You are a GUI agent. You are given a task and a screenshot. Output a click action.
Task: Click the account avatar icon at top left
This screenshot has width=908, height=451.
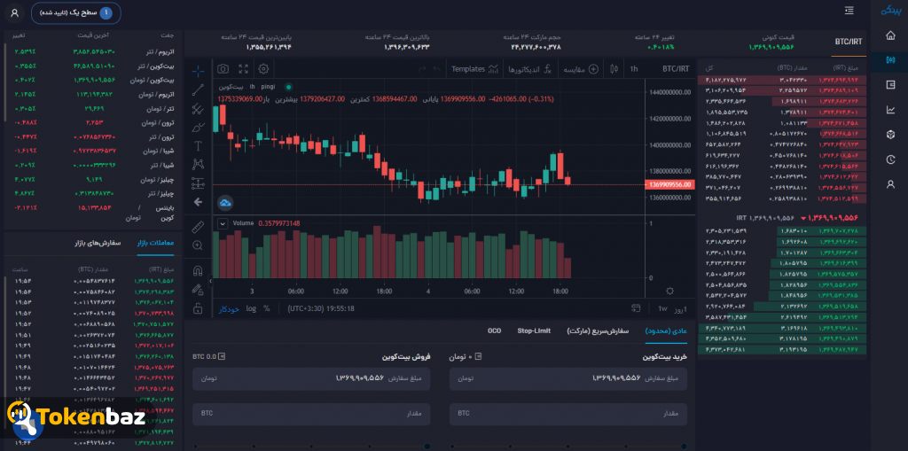tap(15, 12)
